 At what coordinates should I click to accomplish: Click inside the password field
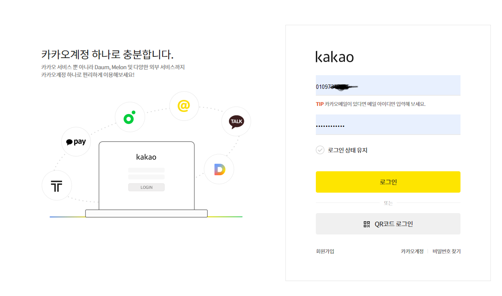coord(388,124)
